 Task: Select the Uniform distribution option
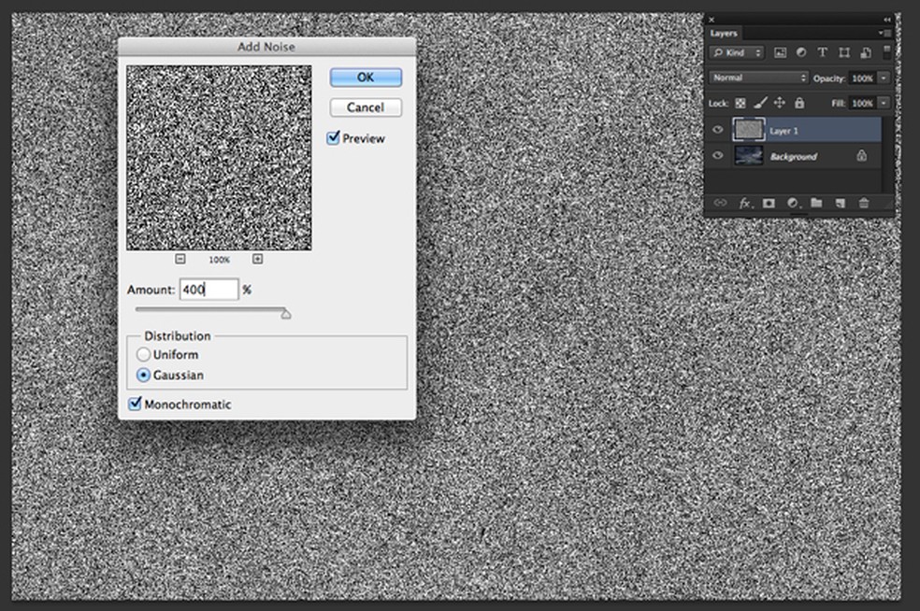pyautogui.click(x=143, y=355)
